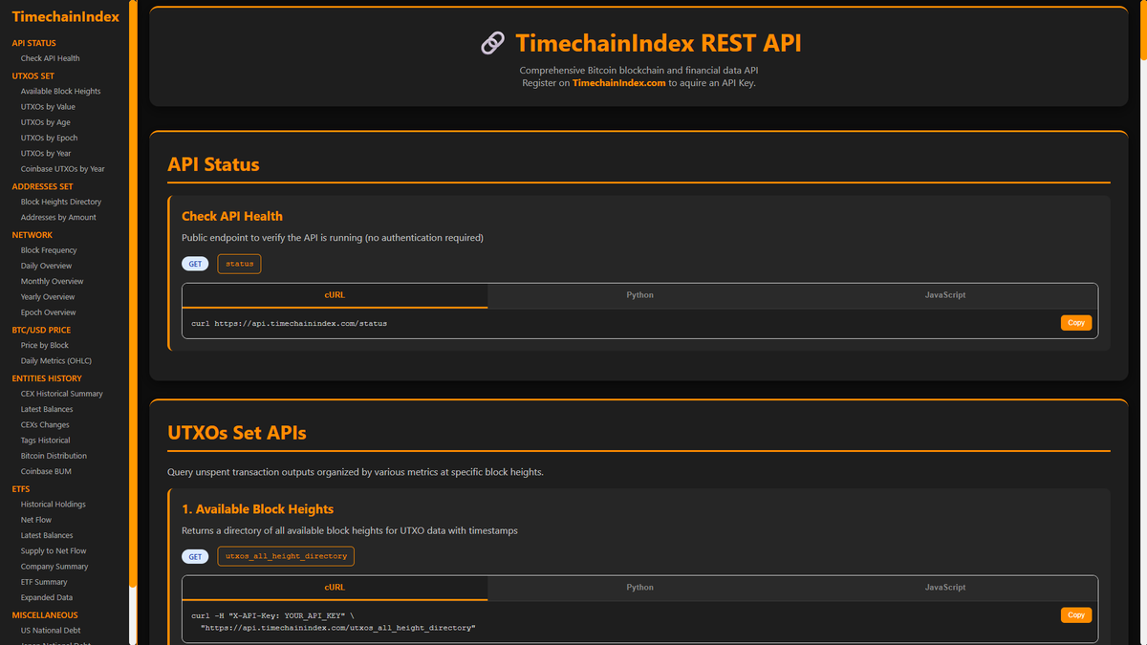Open CEX Historical Summary sidebar link
The image size is (1147, 645).
tap(62, 394)
